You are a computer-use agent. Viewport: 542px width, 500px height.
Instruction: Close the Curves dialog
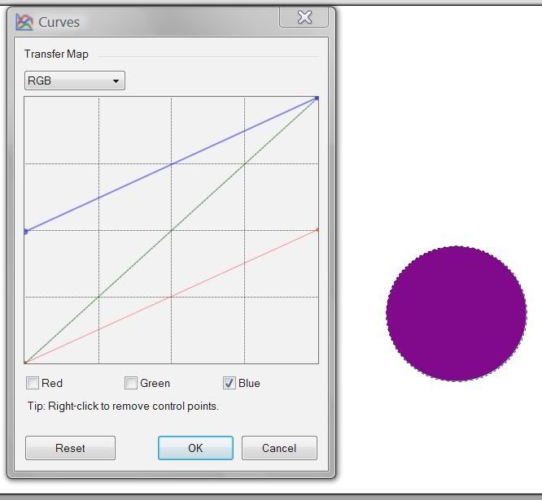pos(304,17)
